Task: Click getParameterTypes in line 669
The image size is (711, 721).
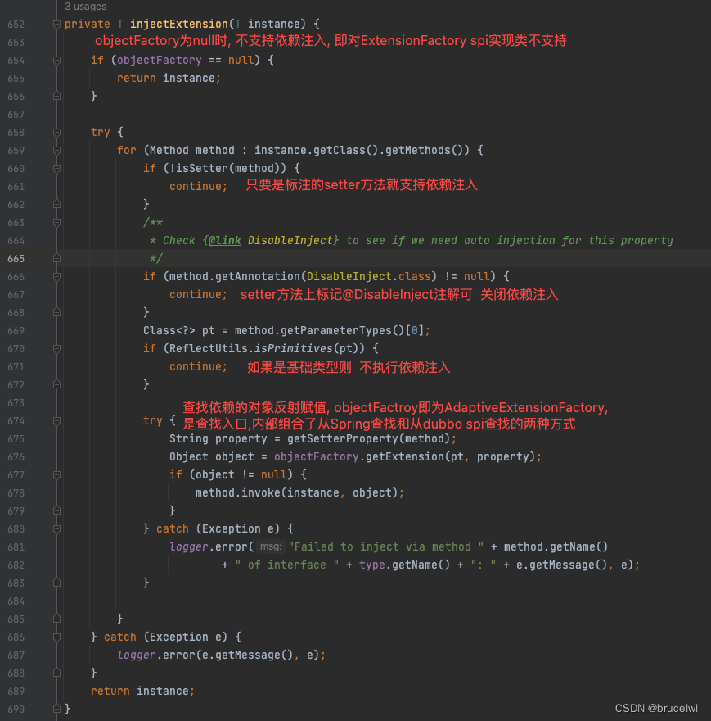Action: (x=335, y=331)
